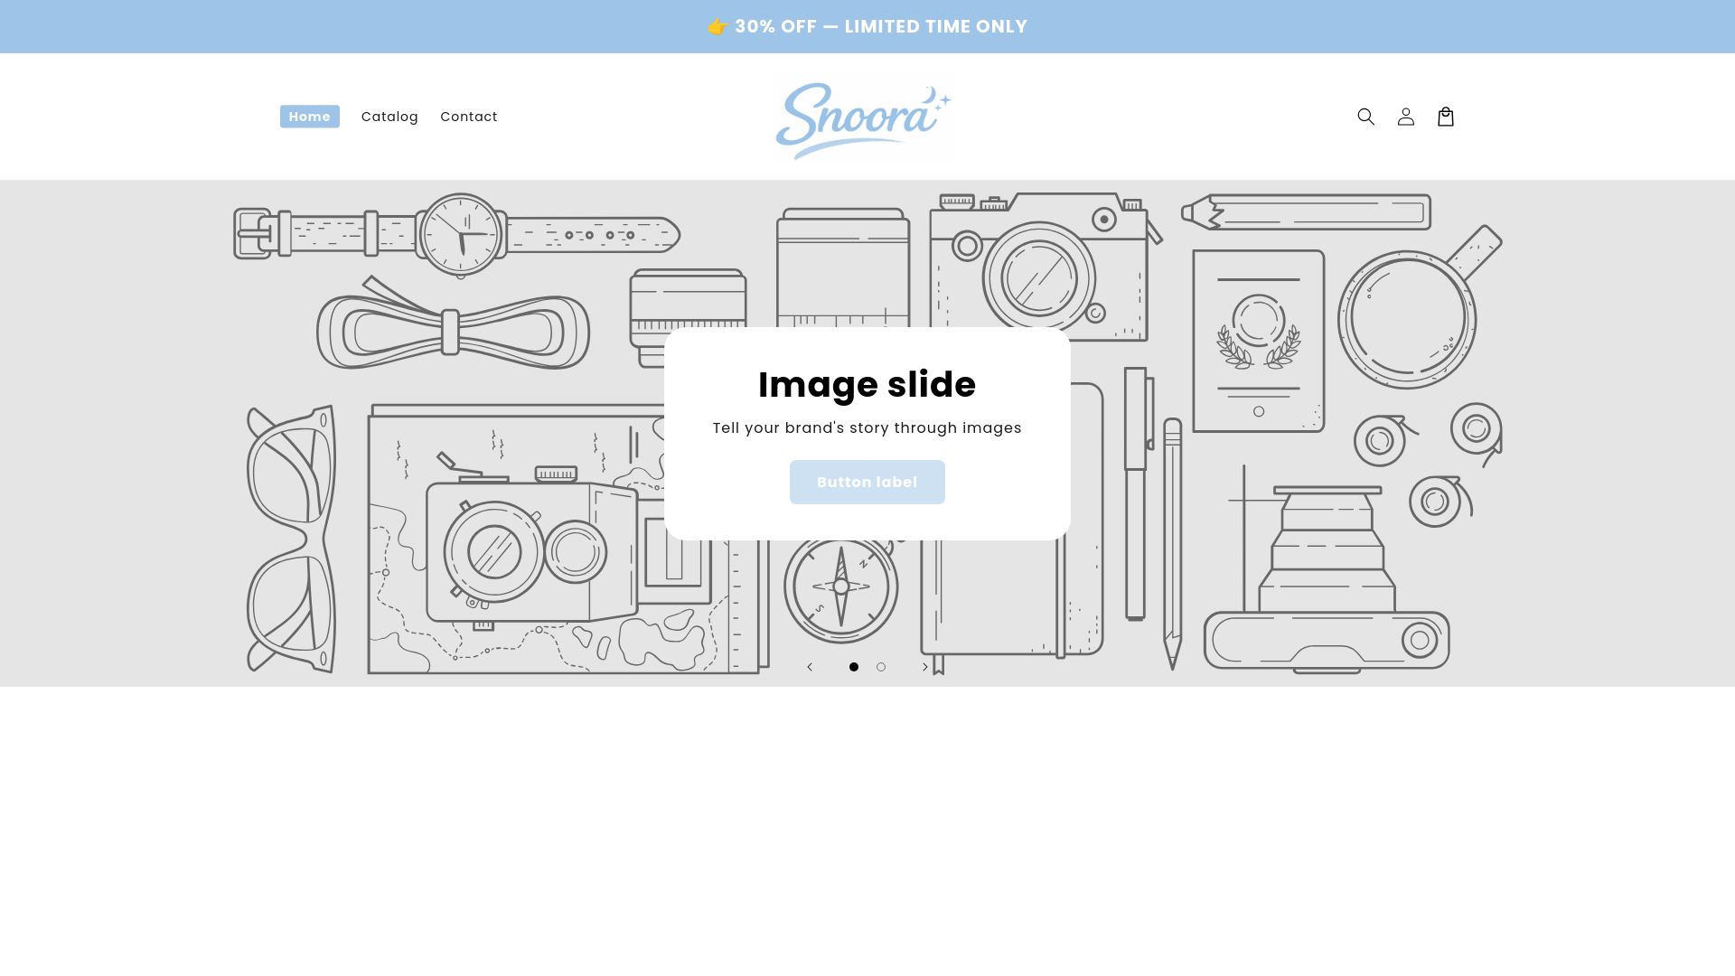Click the 30% OFF announcement banner

pyautogui.click(x=867, y=26)
